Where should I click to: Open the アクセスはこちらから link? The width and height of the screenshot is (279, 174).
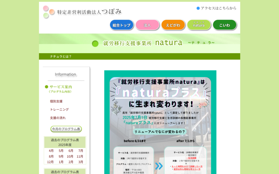tap(216, 8)
